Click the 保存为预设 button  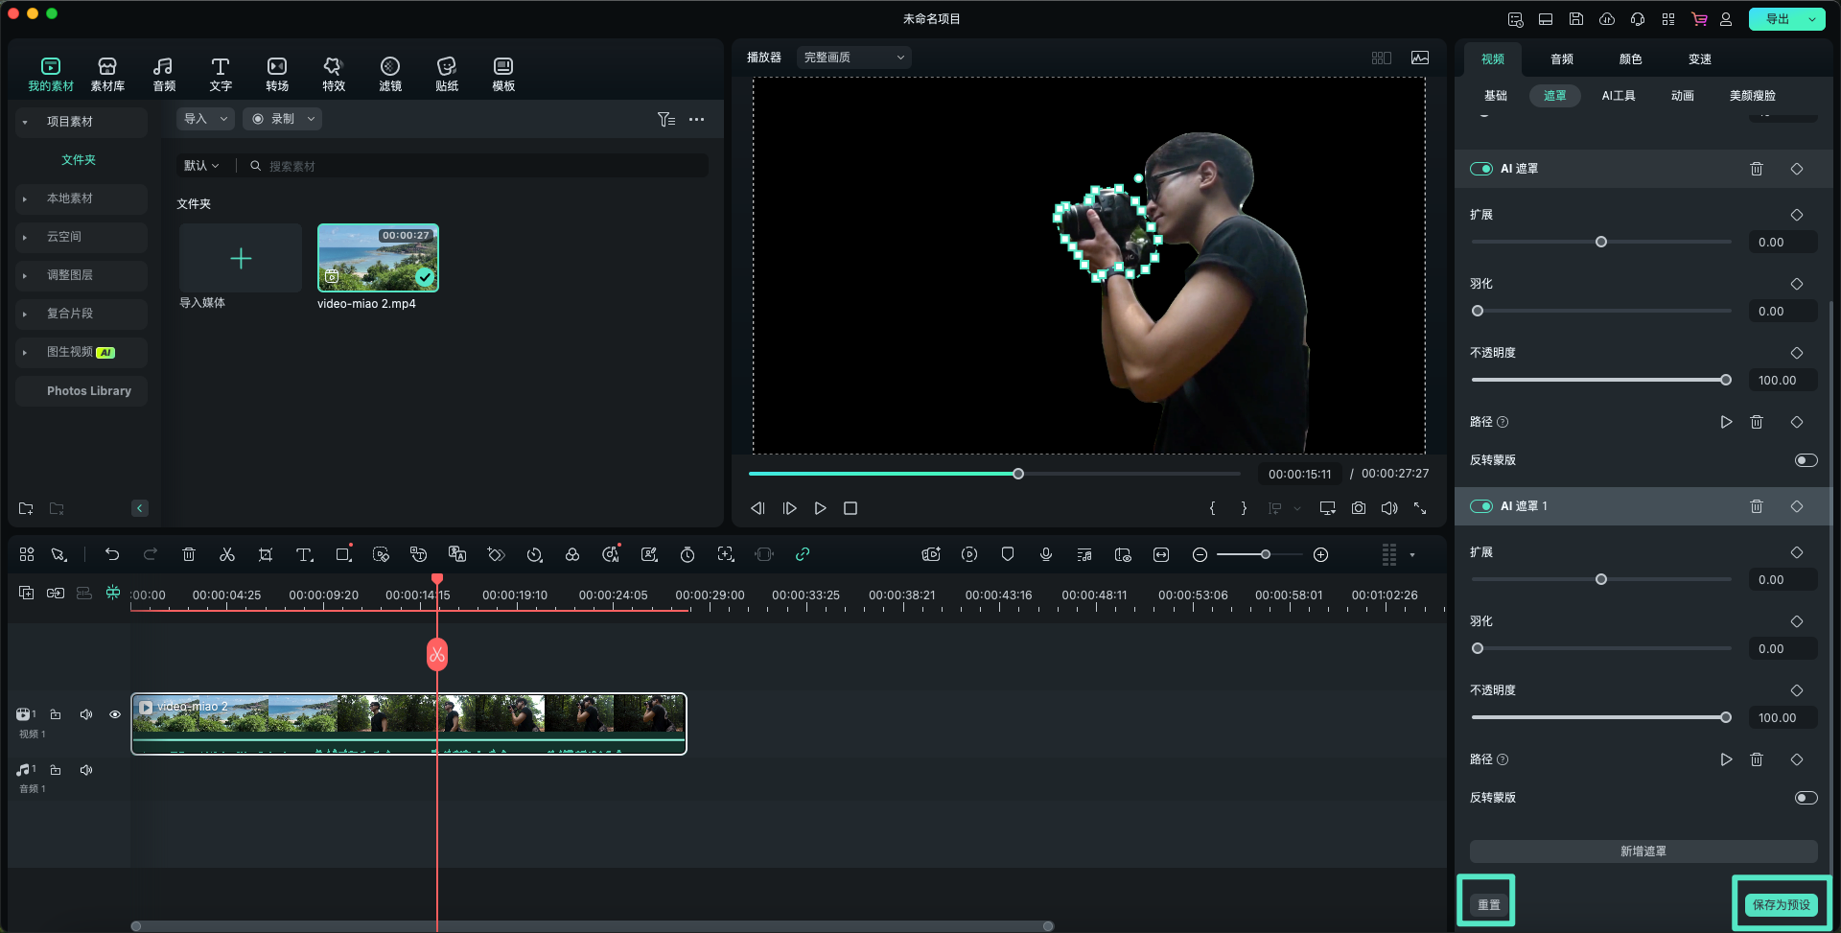[1781, 904]
